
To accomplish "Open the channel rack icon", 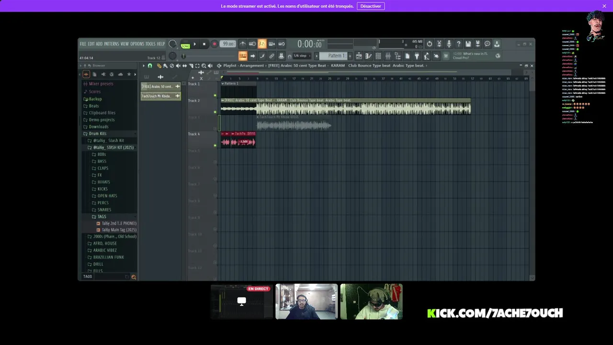I will [378, 56].
